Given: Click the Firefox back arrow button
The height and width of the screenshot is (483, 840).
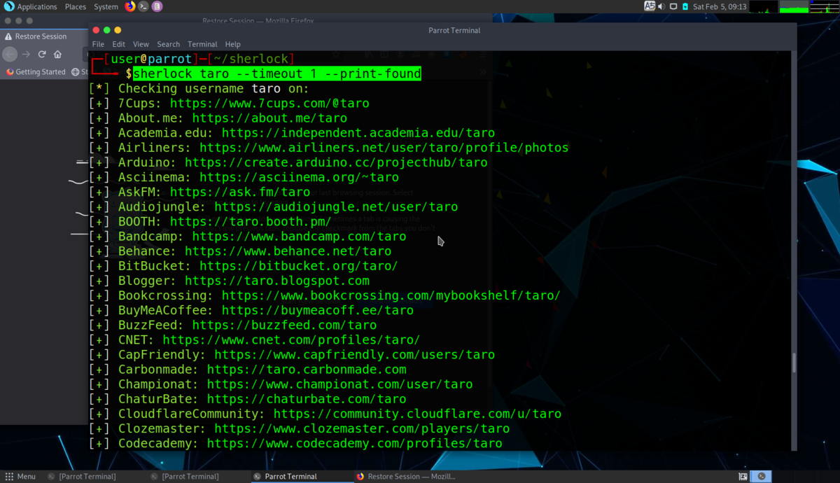Looking at the screenshot, I should point(10,55).
